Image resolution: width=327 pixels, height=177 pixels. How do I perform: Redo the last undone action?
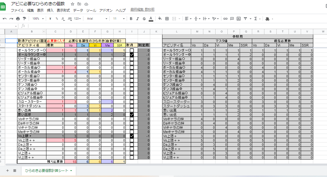(x=11, y=19)
